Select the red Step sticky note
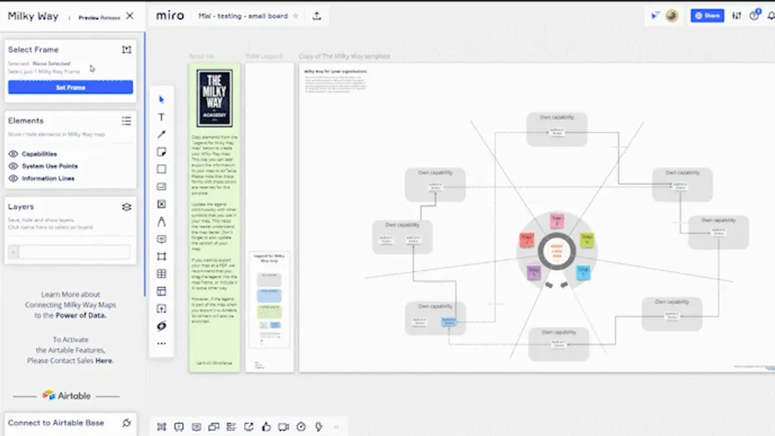The image size is (775, 436). click(527, 241)
